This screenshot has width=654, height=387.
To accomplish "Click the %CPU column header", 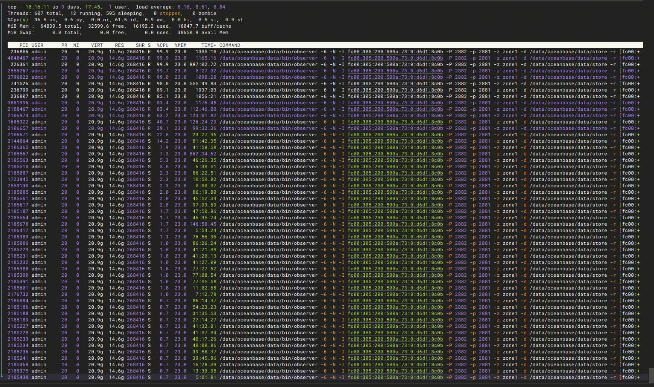I will click(x=163, y=45).
